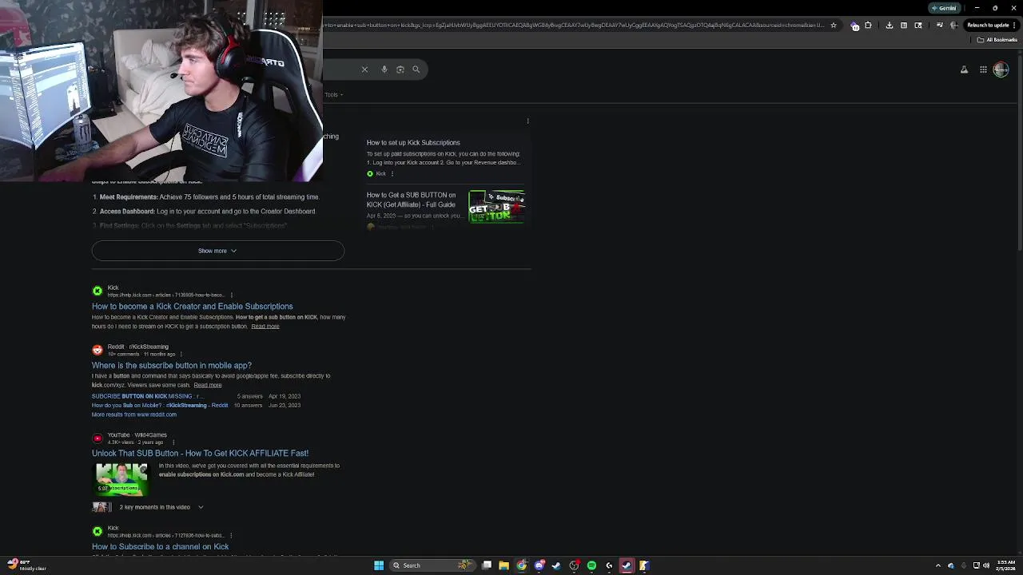
Task: Open More results from www.reddit.com
Action: point(134,414)
